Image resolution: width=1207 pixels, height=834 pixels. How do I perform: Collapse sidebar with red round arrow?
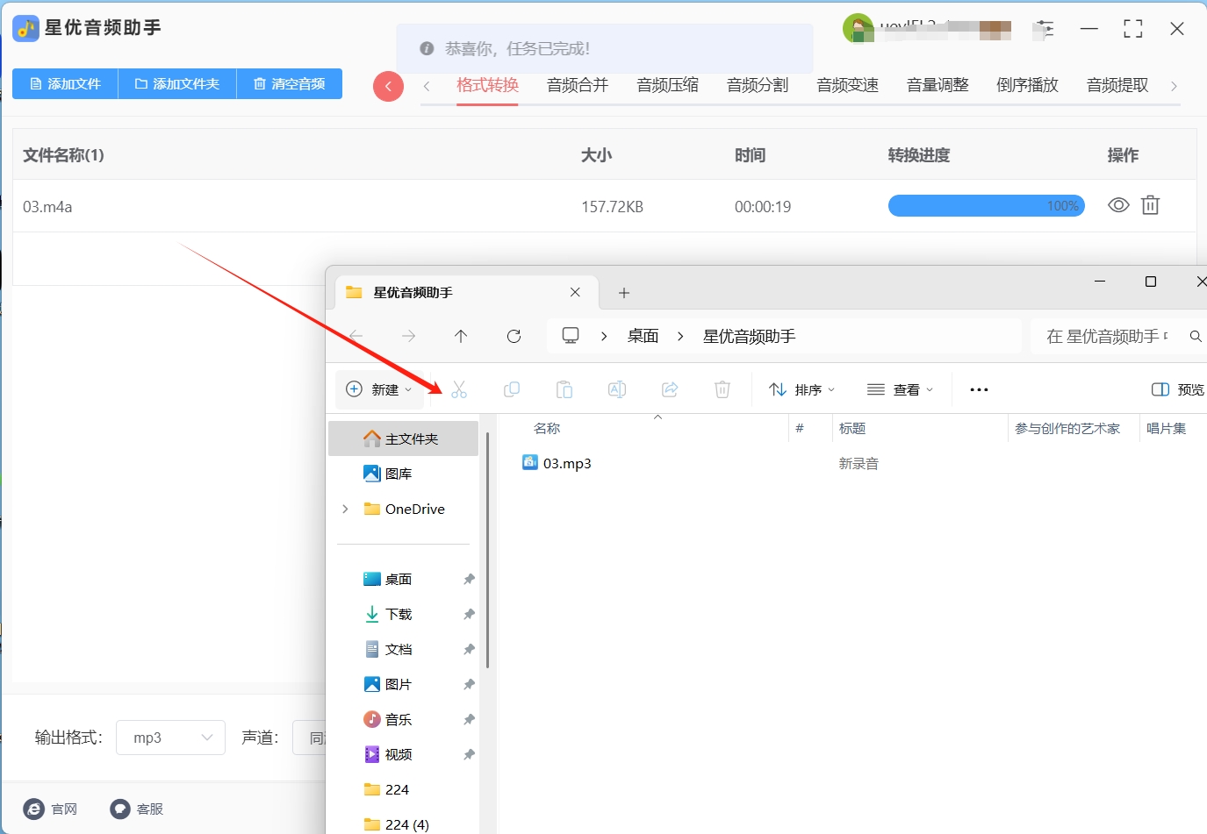[x=388, y=86]
